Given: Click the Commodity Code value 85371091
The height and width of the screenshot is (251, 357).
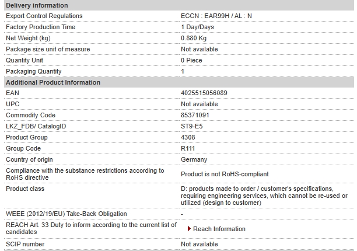Looking at the screenshot, I should point(195,115).
